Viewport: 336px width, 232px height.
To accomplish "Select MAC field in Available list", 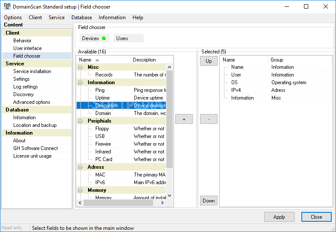I will [x=100, y=175].
